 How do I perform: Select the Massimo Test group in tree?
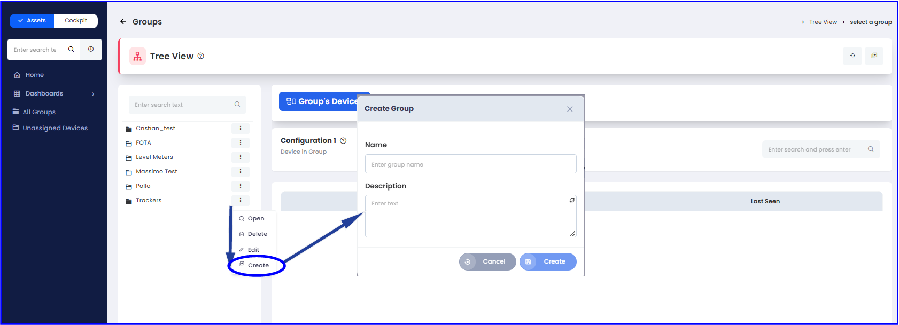(156, 171)
